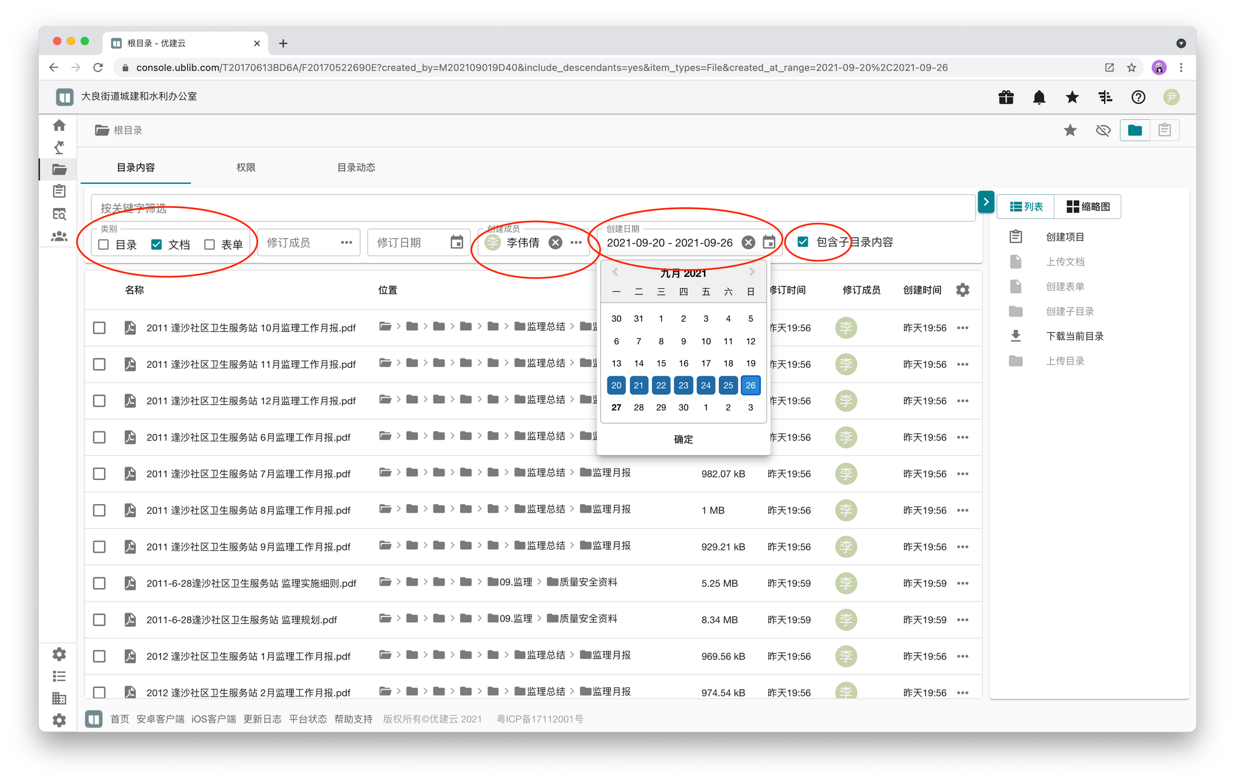
Task: Collapse the right side panel arrow
Action: pos(986,202)
